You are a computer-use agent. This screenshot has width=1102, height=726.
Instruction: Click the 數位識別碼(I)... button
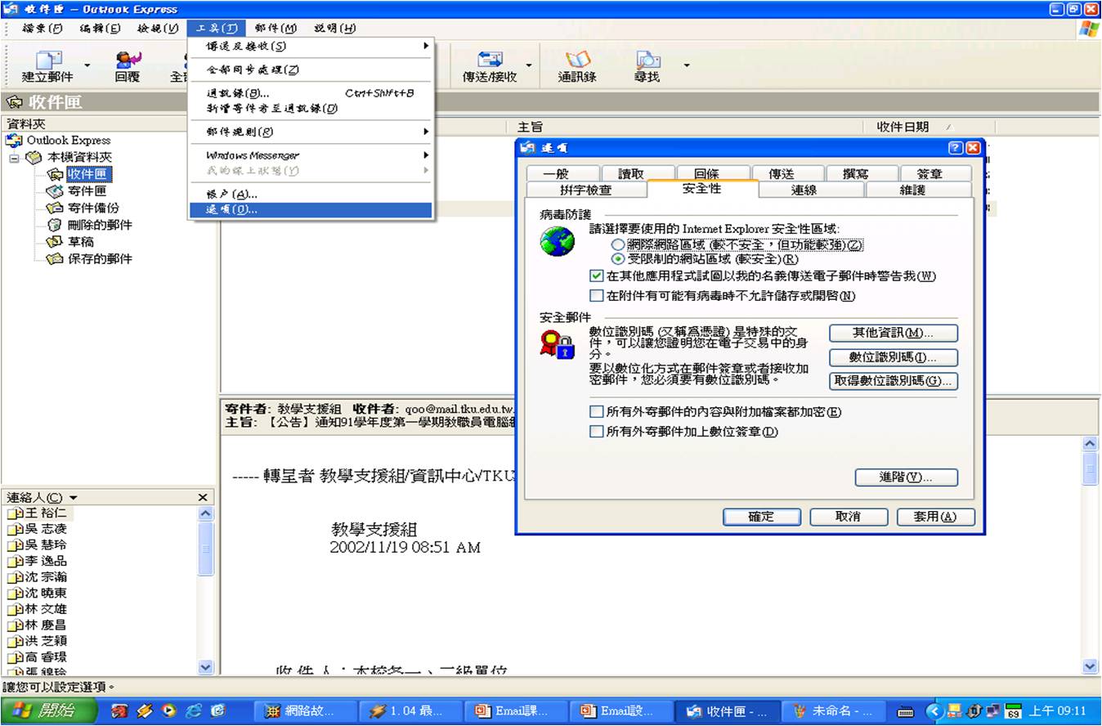894,357
